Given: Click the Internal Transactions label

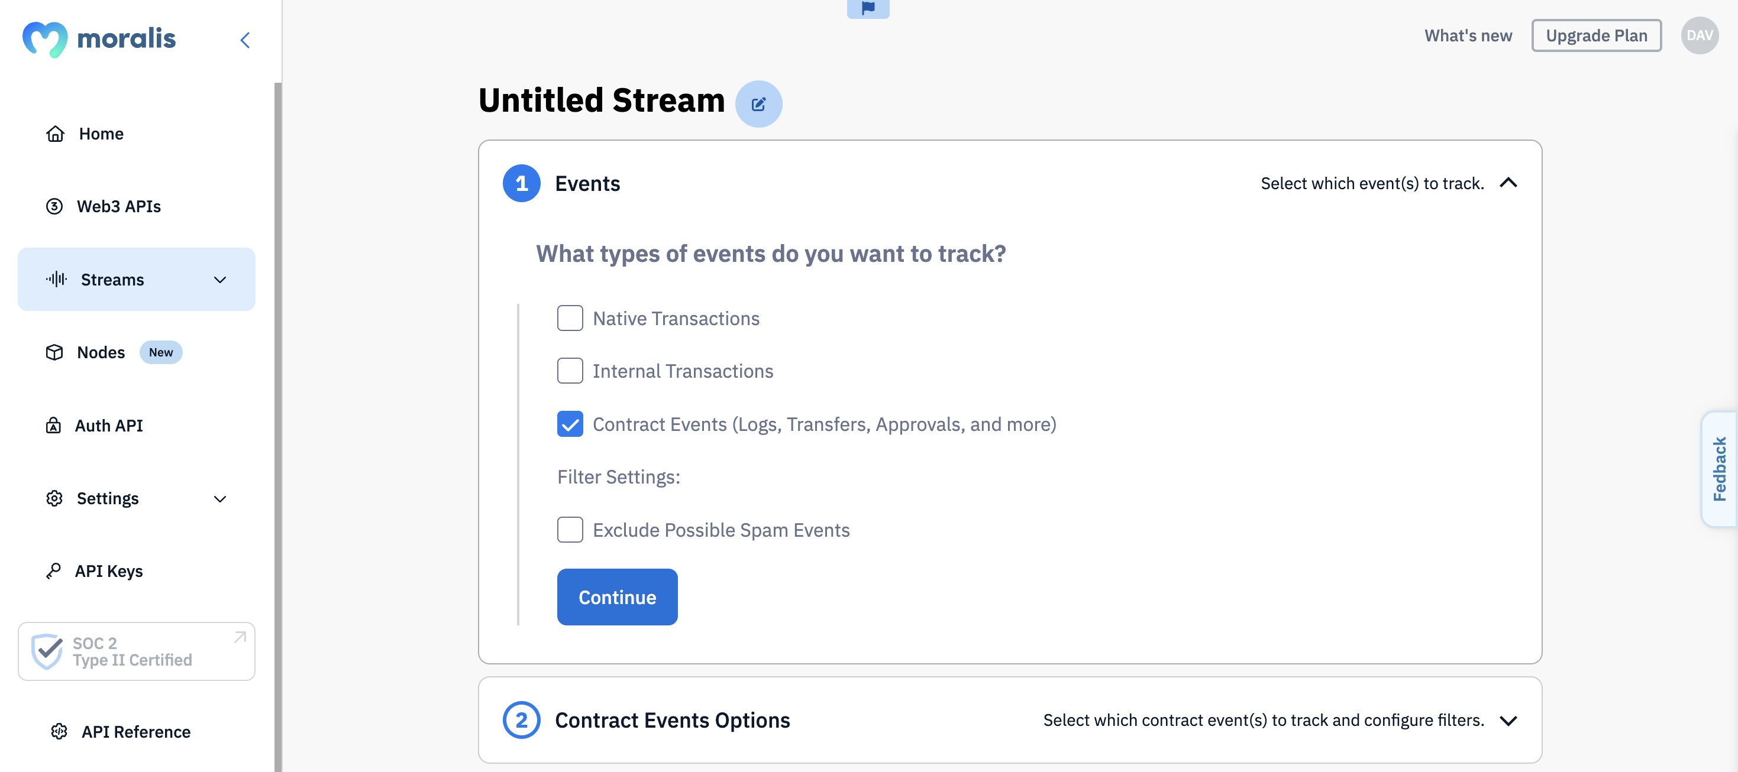Looking at the screenshot, I should (683, 371).
